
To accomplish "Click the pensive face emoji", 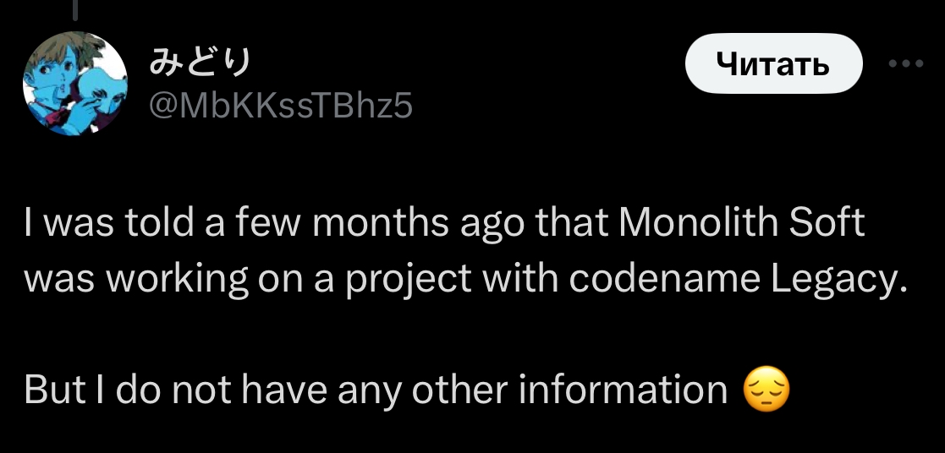I will pos(766,390).
